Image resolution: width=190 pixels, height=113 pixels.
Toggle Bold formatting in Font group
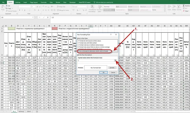click(20, 10)
